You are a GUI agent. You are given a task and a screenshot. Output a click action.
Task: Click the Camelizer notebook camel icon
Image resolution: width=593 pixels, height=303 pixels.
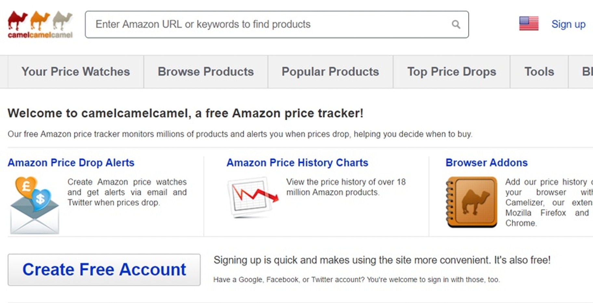[471, 202]
